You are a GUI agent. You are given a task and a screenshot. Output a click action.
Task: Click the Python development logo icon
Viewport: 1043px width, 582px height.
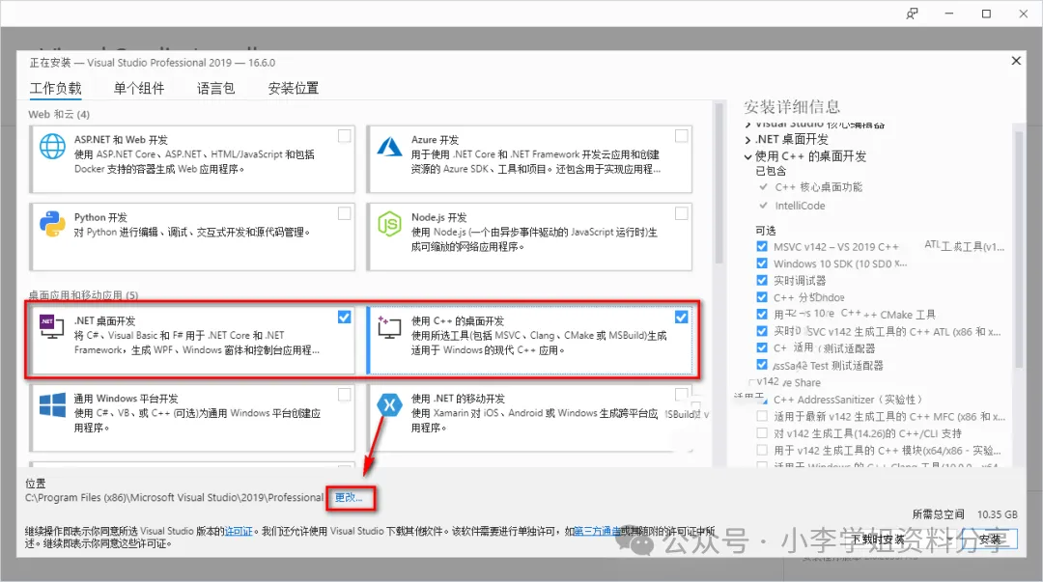52,224
